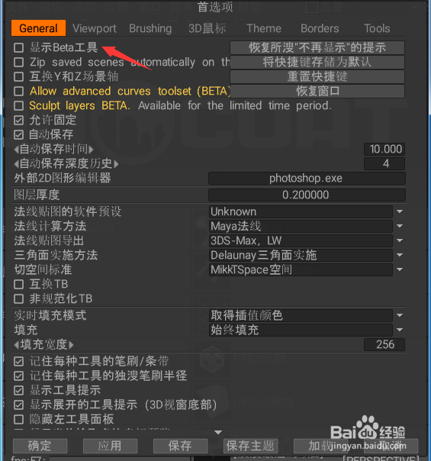
Task: Click the 重置快捷键 button
Action: [317, 76]
